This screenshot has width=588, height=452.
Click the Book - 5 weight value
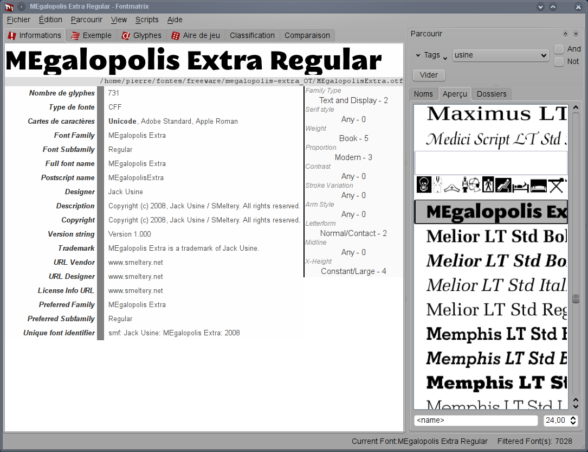click(354, 138)
